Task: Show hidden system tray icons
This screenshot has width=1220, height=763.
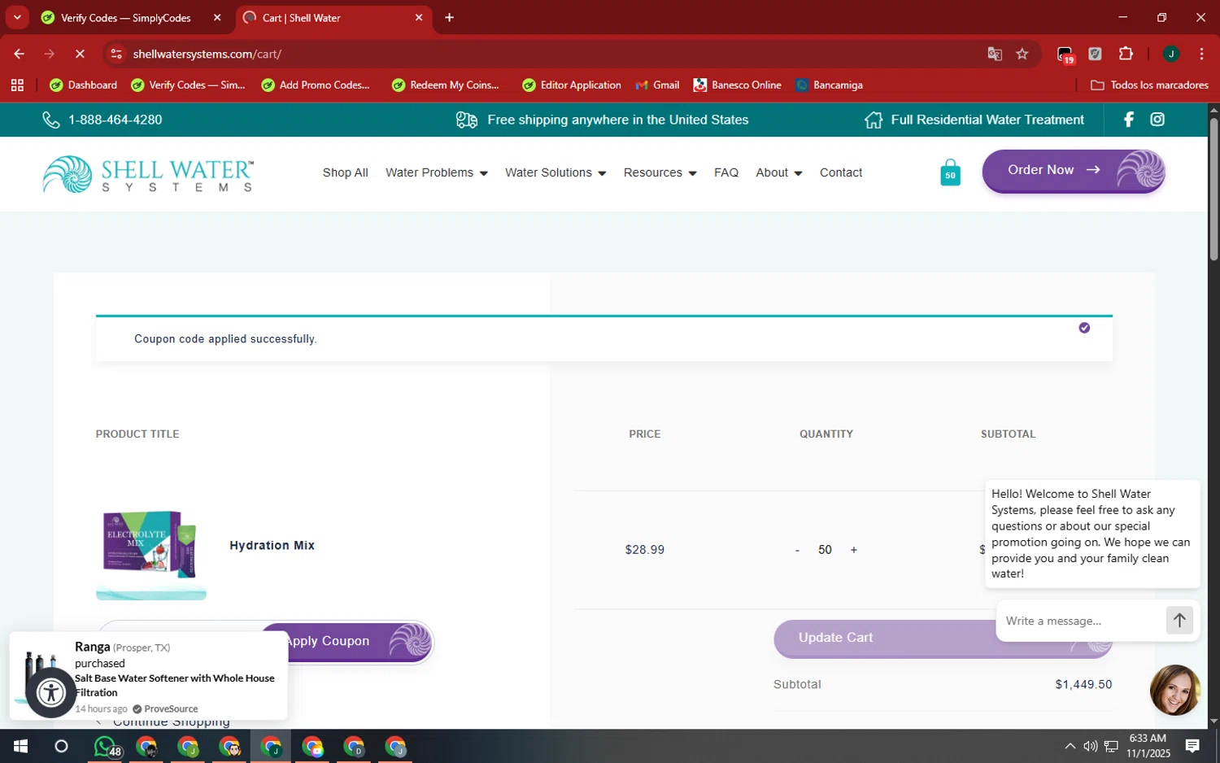Action: (x=1070, y=746)
